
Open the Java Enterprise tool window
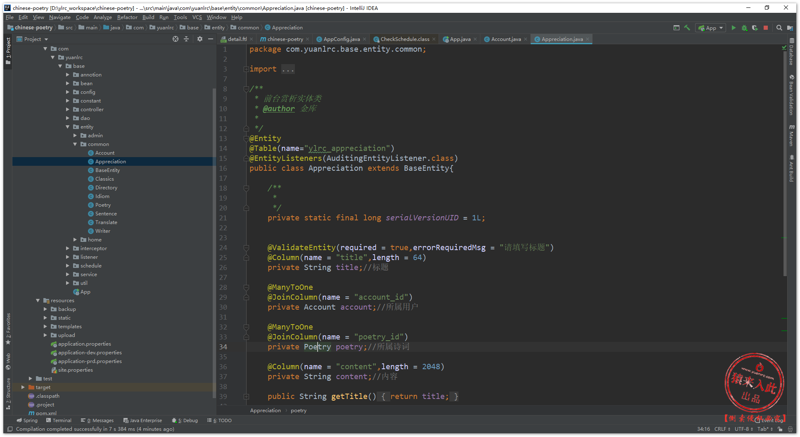pyautogui.click(x=143, y=420)
